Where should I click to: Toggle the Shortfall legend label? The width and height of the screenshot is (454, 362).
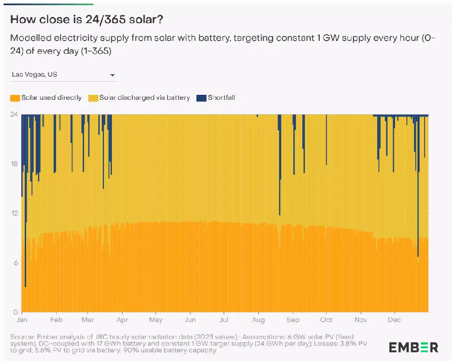point(221,98)
